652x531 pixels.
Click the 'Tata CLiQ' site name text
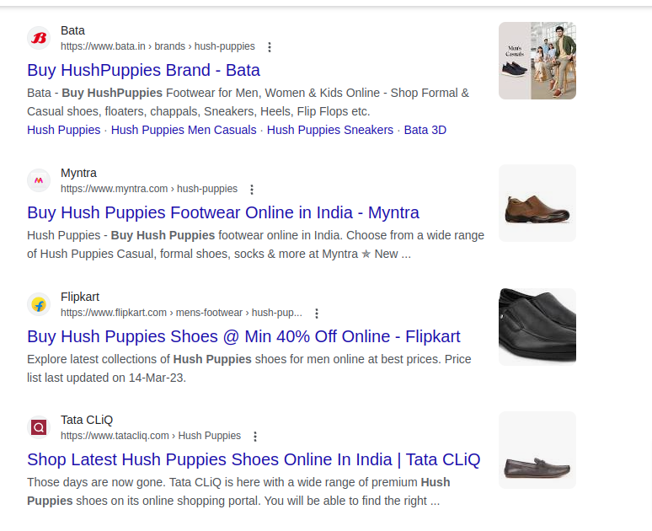click(87, 421)
